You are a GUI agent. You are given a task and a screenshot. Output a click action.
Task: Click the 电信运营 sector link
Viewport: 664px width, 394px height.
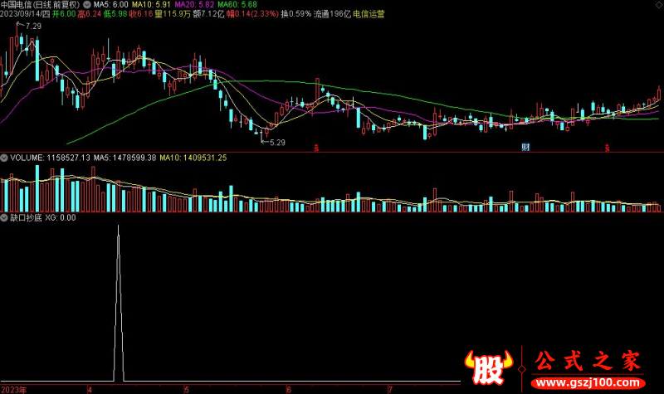point(369,14)
